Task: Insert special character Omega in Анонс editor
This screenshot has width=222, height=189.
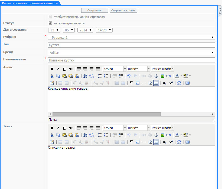Action: pyautogui.click(x=179, y=83)
